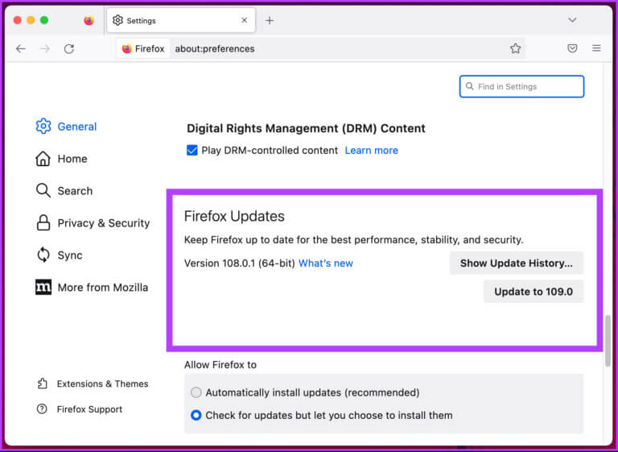This screenshot has width=618, height=452.
Task: Open a new tab with plus icon
Action: pos(270,20)
